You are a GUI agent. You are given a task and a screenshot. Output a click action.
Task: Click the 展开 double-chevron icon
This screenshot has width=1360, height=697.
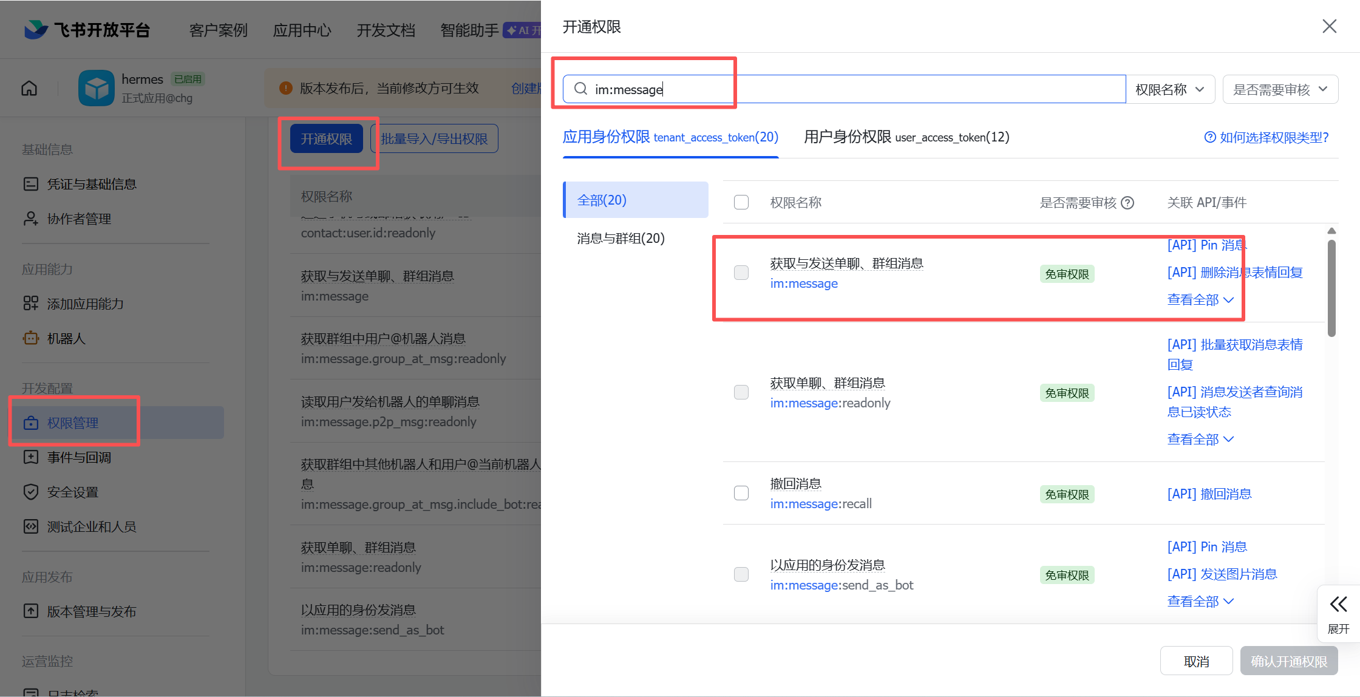[x=1338, y=605]
